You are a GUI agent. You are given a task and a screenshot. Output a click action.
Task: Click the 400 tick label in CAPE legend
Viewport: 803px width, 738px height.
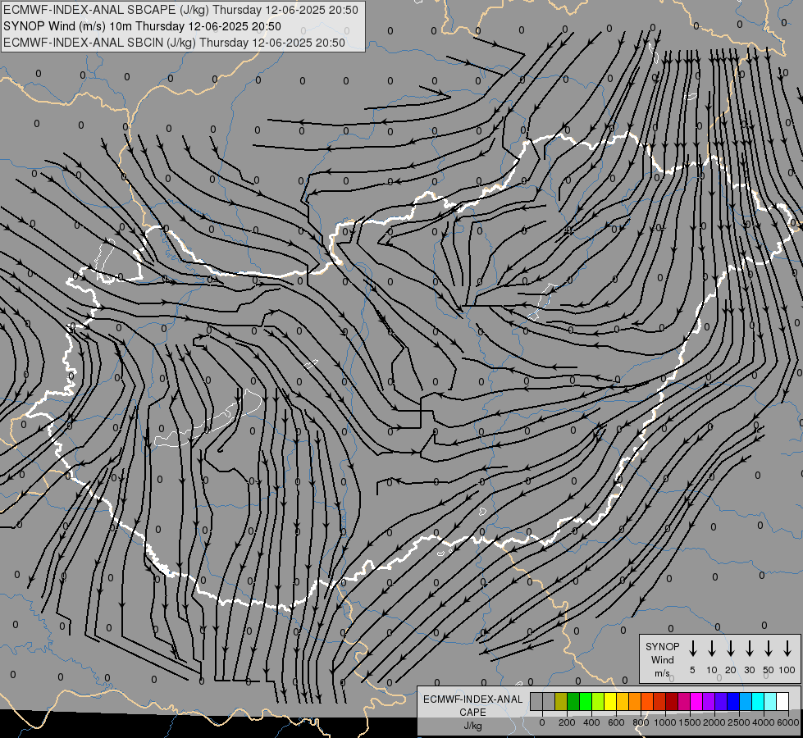pyautogui.click(x=591, y=722)
